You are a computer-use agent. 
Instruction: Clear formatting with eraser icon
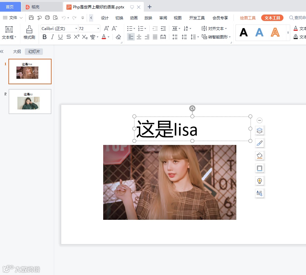point(118,37)
